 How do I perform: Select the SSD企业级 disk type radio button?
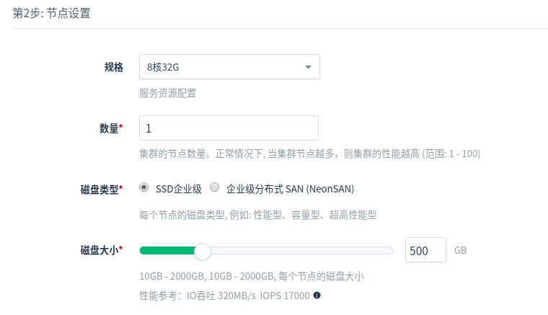click(144, 188)
